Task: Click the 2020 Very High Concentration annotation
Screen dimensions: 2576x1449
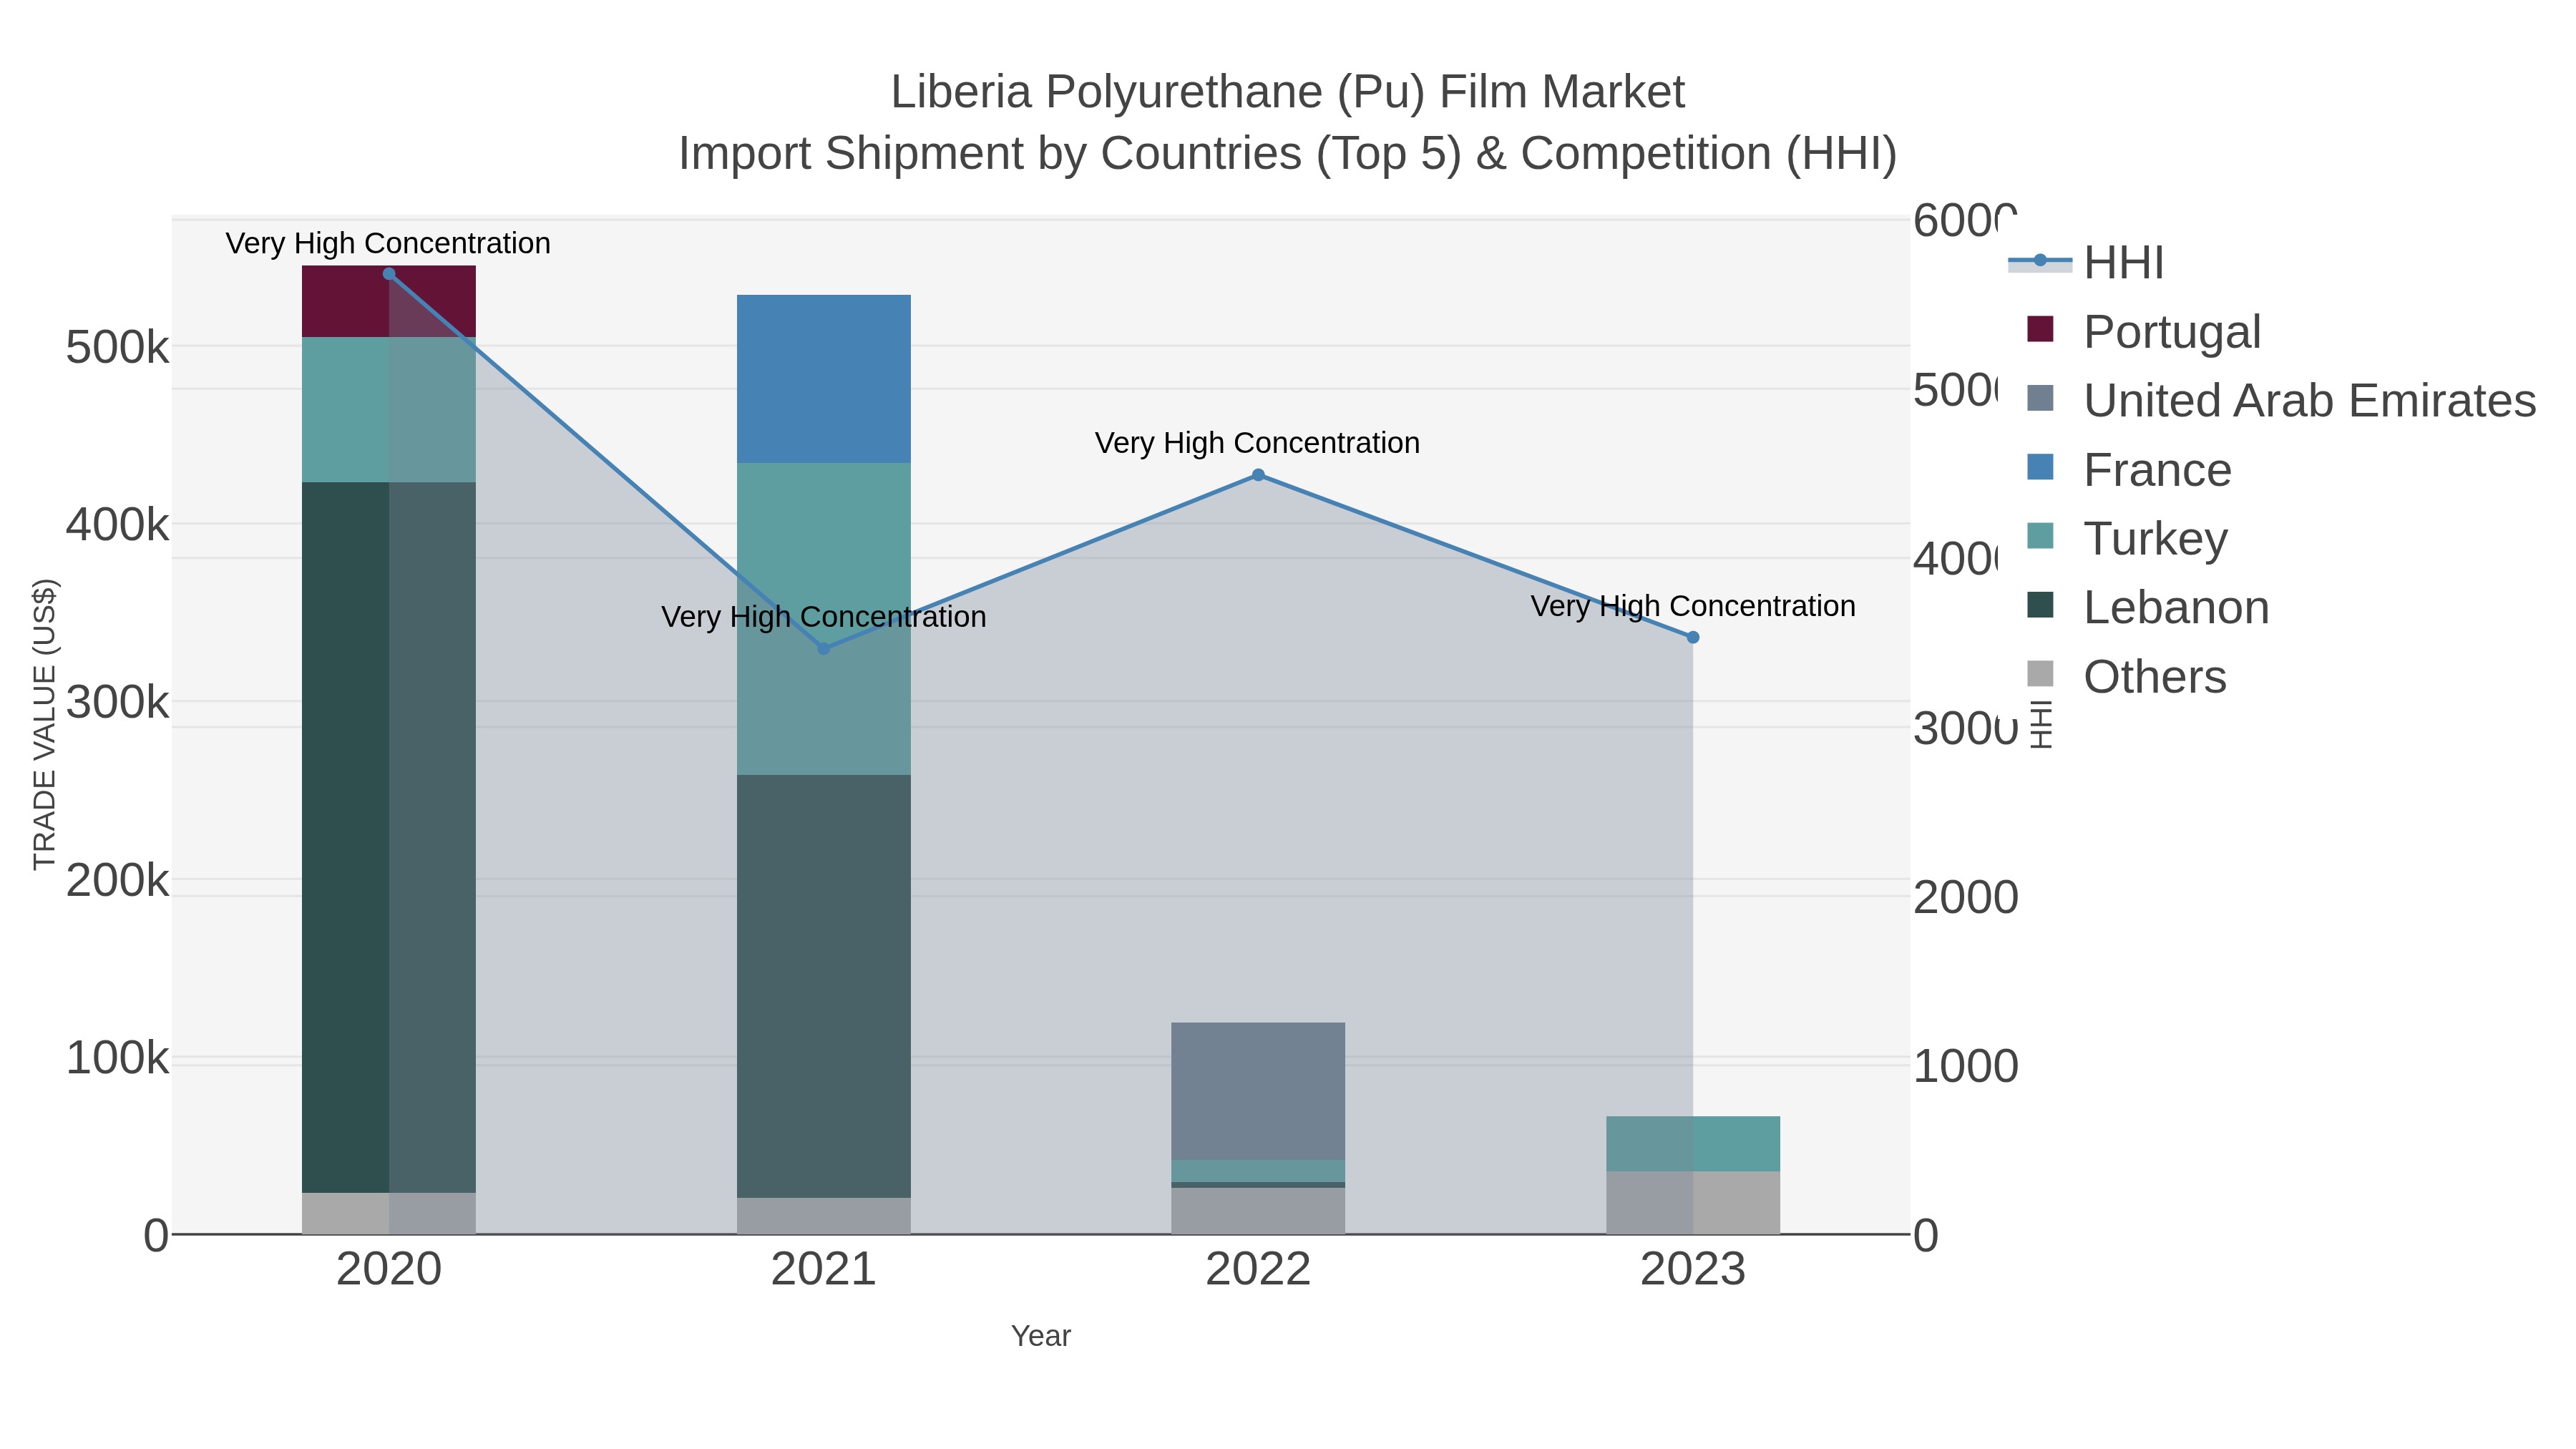Action: pyautogui.click(x=388, y=243)
